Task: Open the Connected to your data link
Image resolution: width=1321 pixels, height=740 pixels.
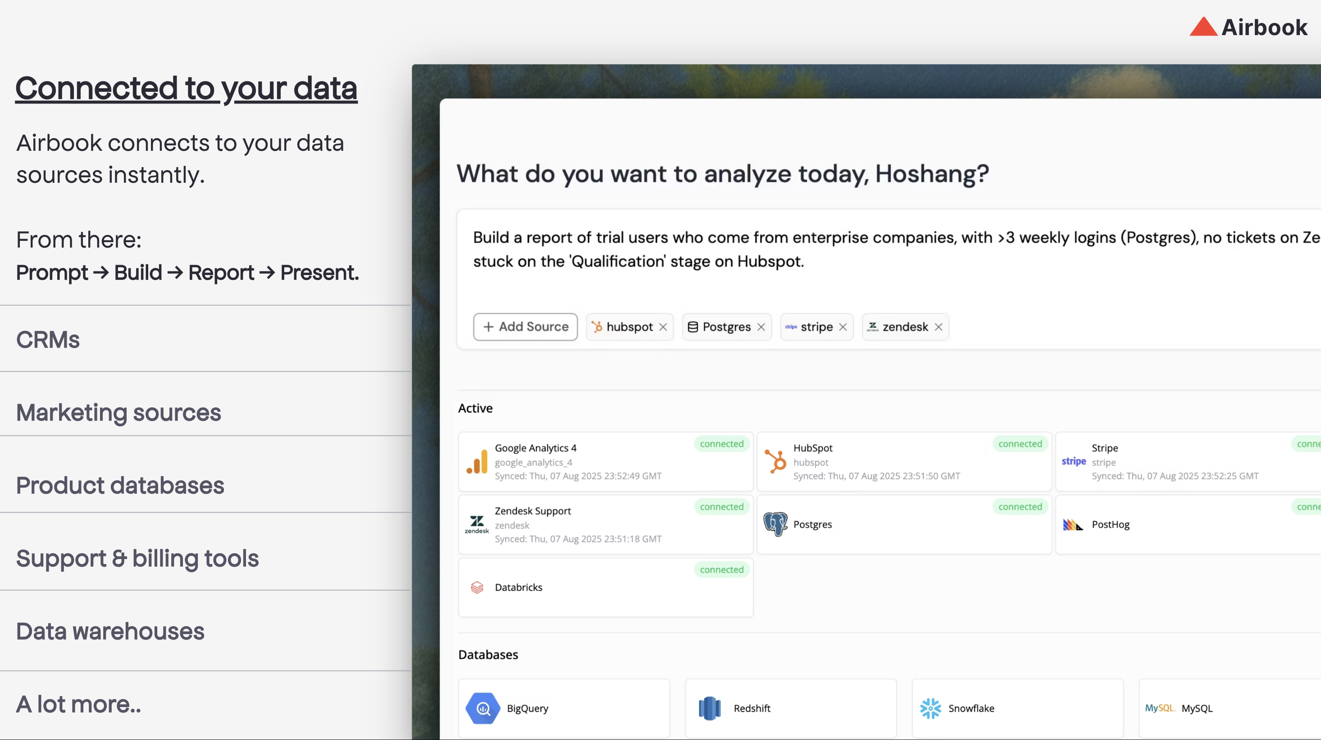Action: (x=186, y=88)
